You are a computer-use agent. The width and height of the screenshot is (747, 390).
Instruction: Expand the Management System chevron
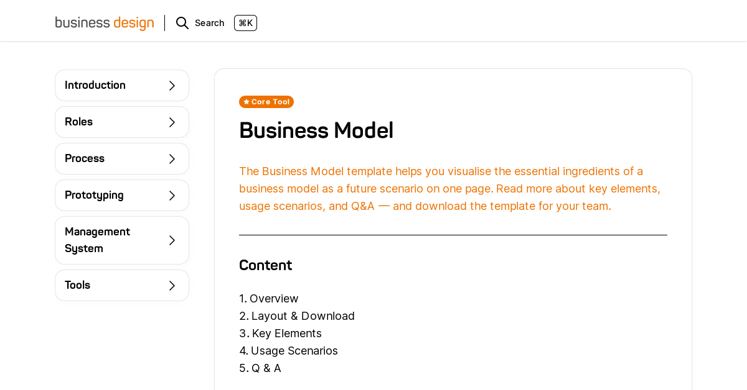point(172,240)
